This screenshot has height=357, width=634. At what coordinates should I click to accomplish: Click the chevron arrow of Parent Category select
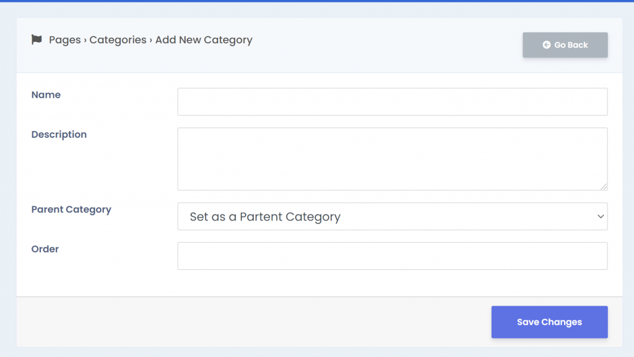click(x=601, y=217)
